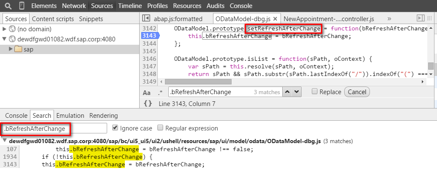437x179 pixels.
Task: Switch to the abap.js:formatted file tab
Action: (178, 19)
